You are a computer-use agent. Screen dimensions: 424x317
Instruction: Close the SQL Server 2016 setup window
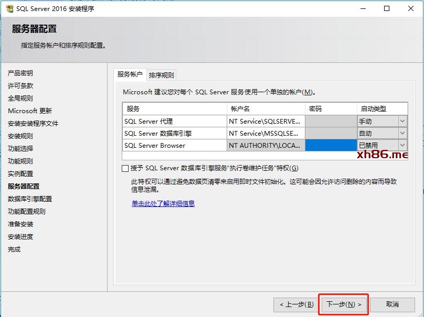click(411, 8)
